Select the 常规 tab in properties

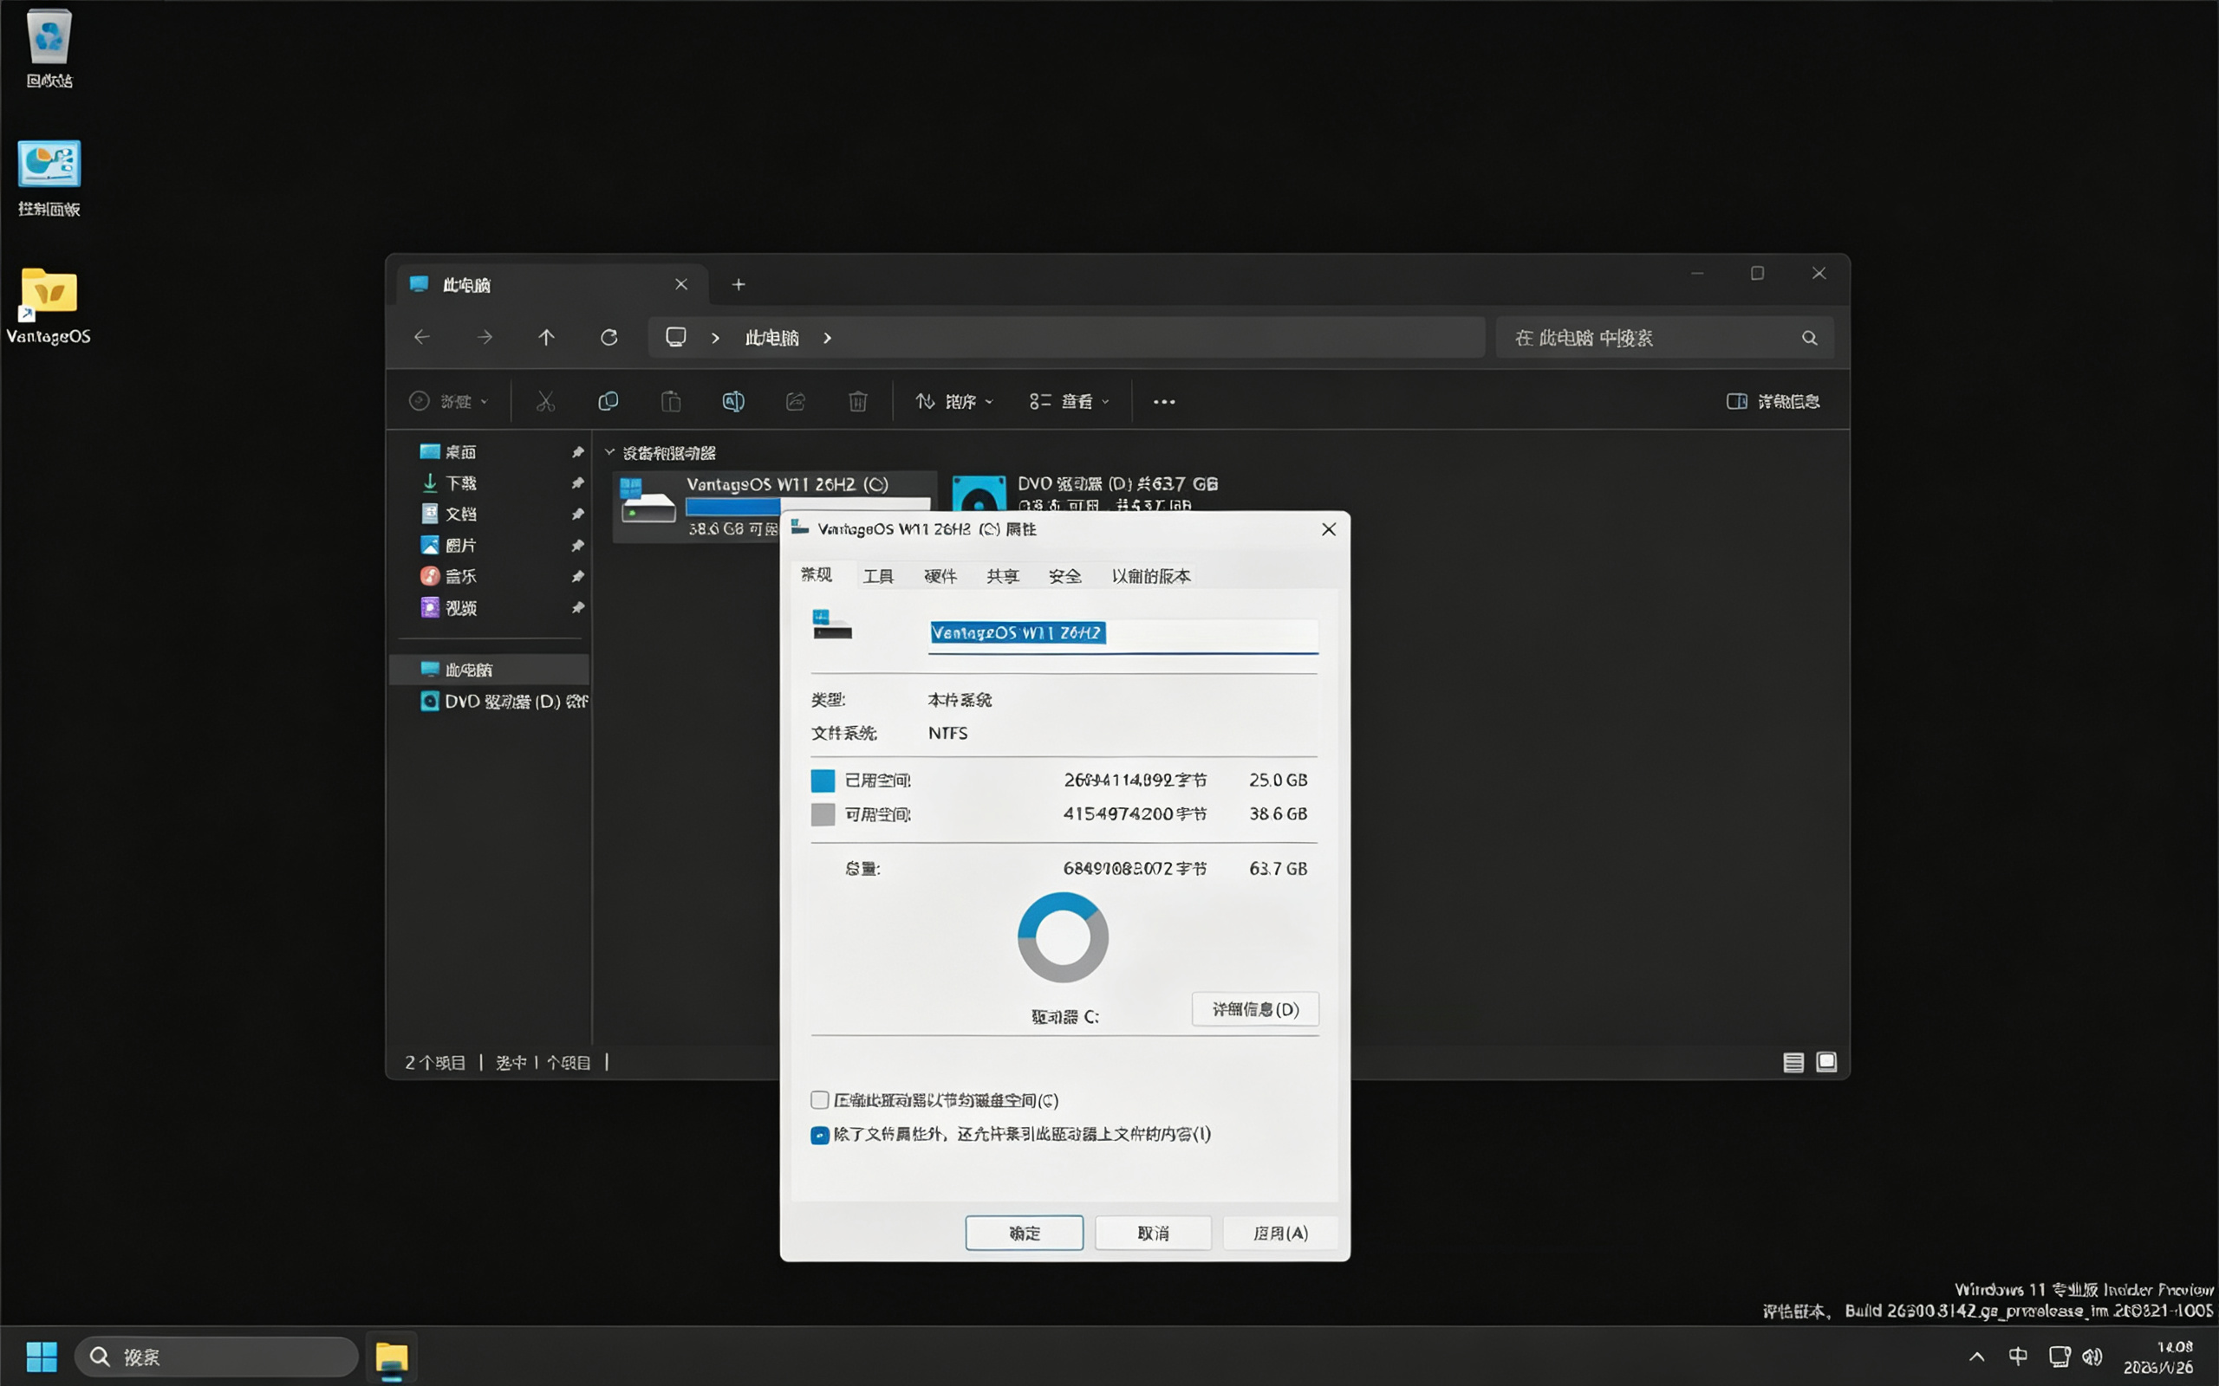click(x=816, y=574)
